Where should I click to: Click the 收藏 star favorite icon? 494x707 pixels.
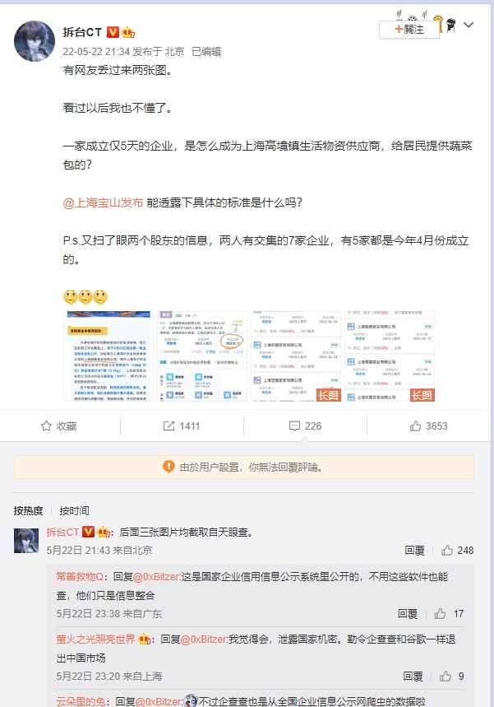46,426
